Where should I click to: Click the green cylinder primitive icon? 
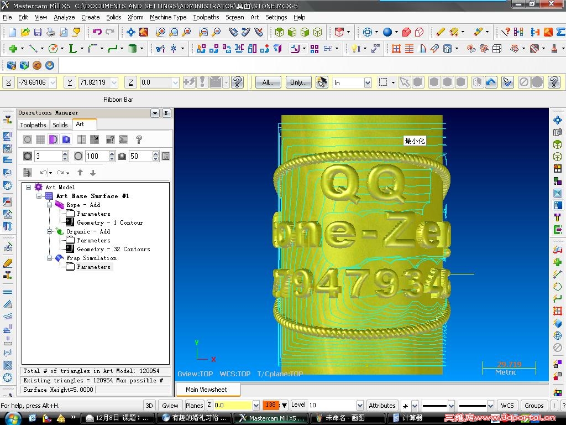pos(133,49)
